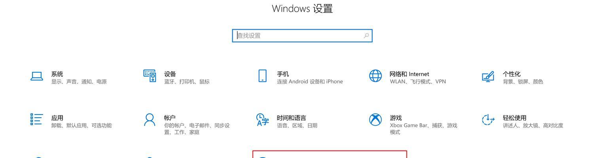Open the 设备 category title

(170, 74)
